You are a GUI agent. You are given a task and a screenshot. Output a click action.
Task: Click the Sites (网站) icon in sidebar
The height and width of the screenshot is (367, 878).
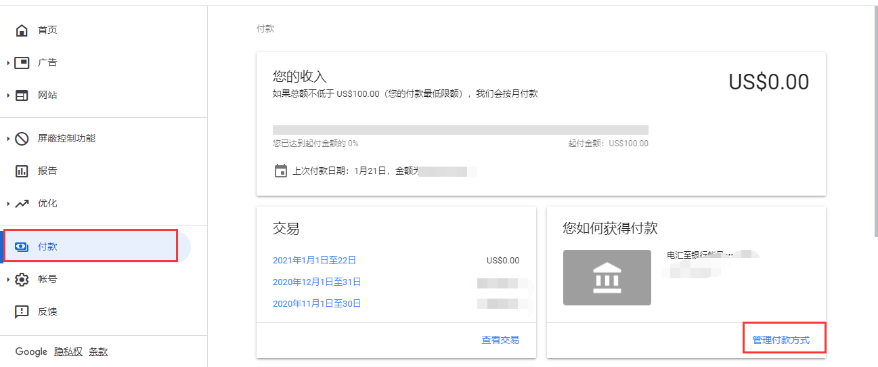[x=22, y=95]
